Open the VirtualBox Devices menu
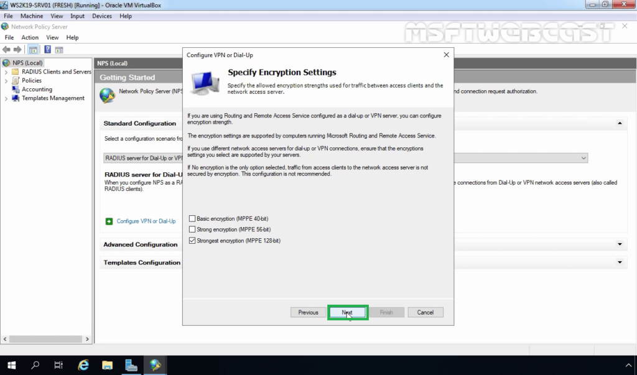Viewport: 637px width, 375px height. tap(101, 16)
